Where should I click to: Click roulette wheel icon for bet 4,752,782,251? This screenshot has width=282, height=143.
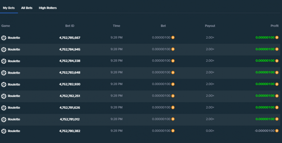tap(4, 96)
